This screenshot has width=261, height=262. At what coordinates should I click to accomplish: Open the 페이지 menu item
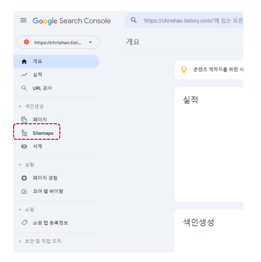56,120
